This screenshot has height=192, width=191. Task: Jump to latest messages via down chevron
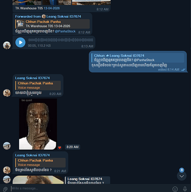(x=181, y=176)
